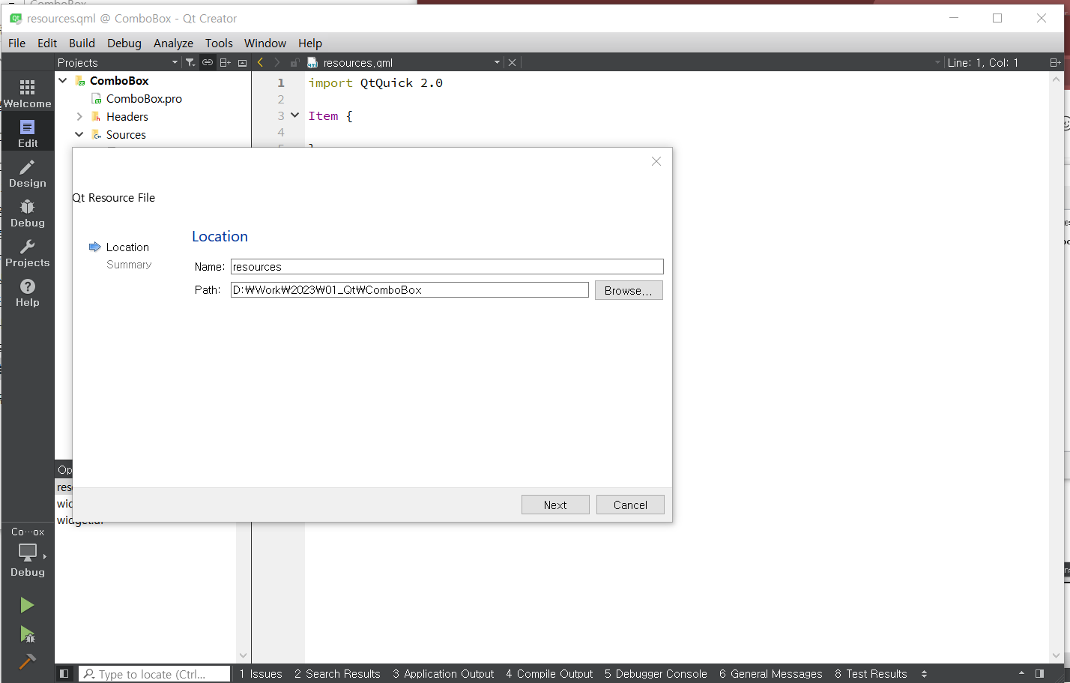Image resolution: width=1070 pixels, height=683 pixels.
Task: Open the kit selector monitor icon
Action: [x=28, y=552]
